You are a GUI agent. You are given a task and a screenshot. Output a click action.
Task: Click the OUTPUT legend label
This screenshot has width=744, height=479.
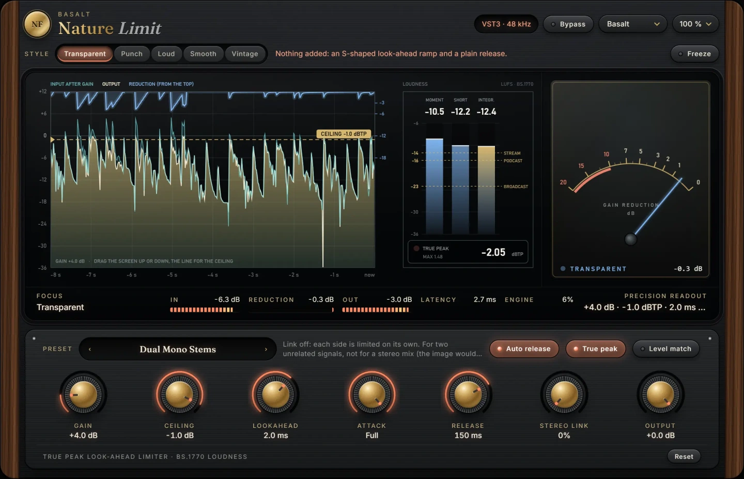coord(111,84)
